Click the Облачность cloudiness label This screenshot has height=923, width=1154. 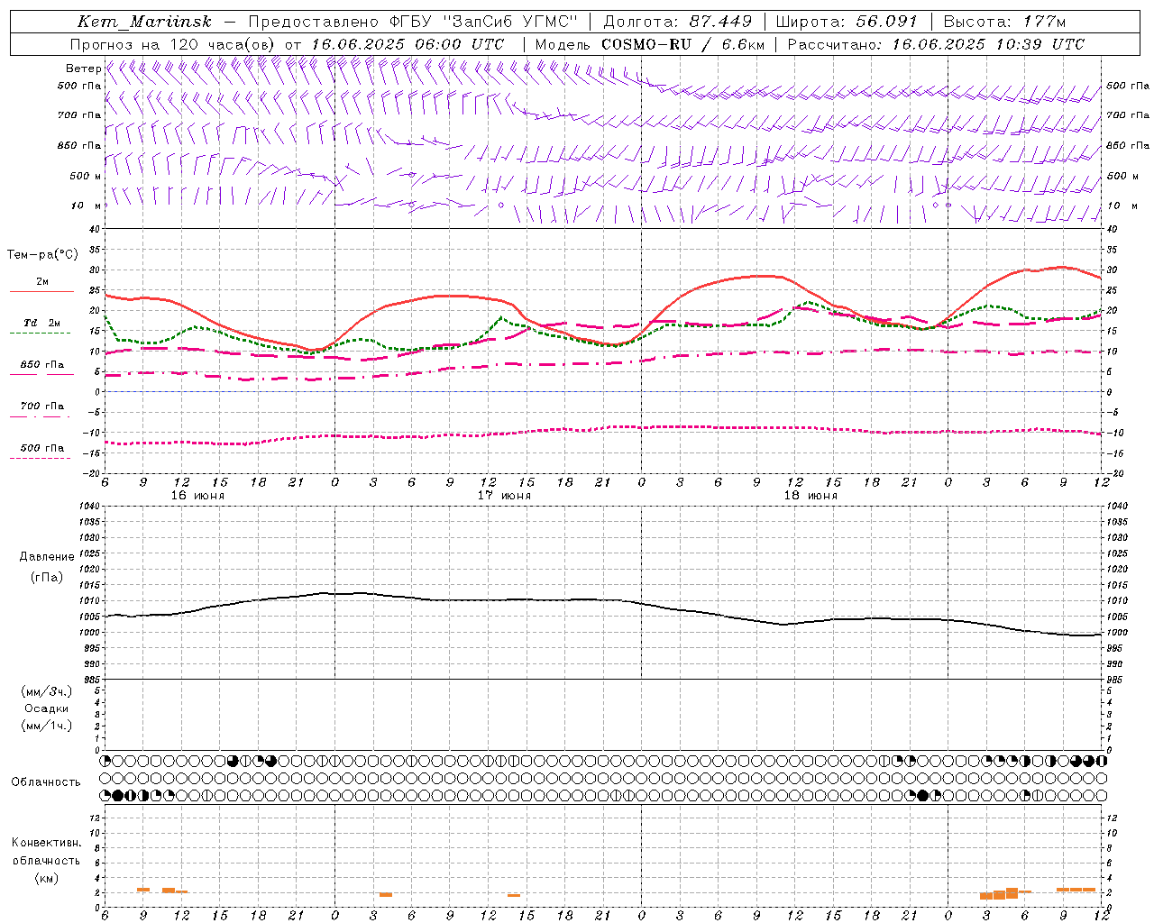tap(46, 782)
